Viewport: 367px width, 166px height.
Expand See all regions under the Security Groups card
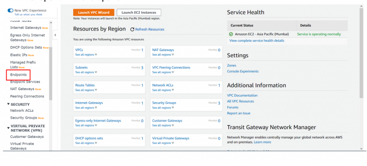(x=163, y=108)
